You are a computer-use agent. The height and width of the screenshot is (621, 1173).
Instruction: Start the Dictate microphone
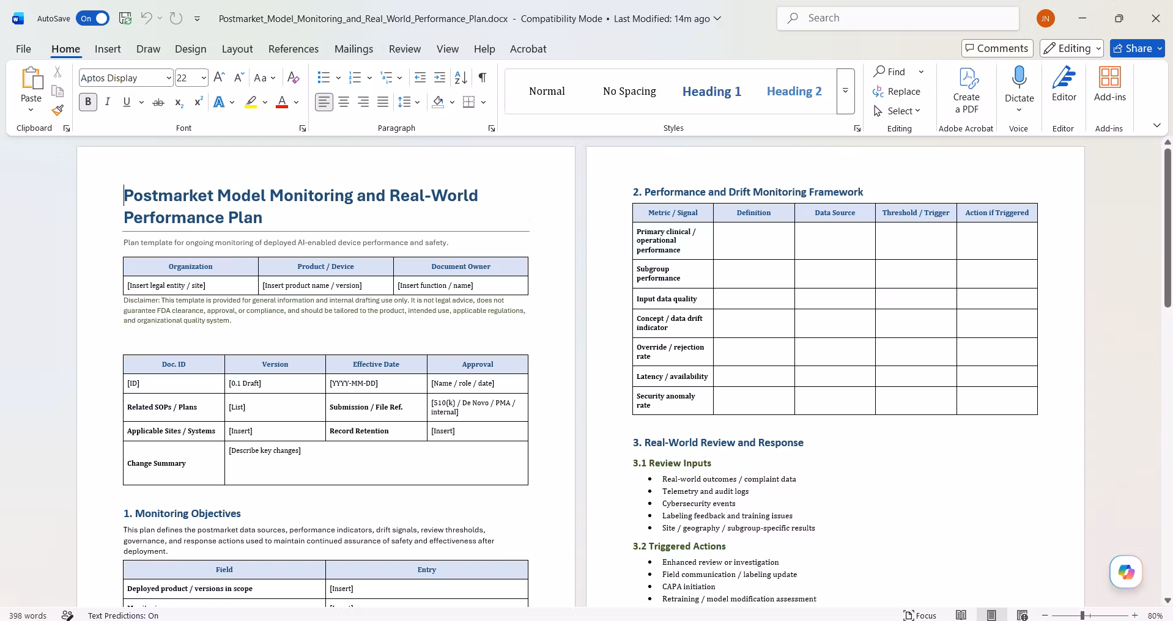pos(1019,78)
